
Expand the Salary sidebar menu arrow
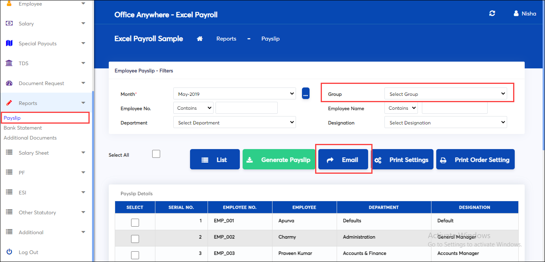[83, 23]
